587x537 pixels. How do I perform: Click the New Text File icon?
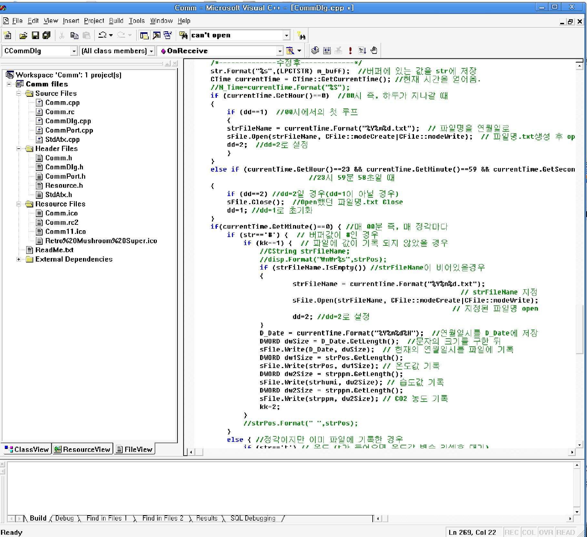click(x=7, y=35)
